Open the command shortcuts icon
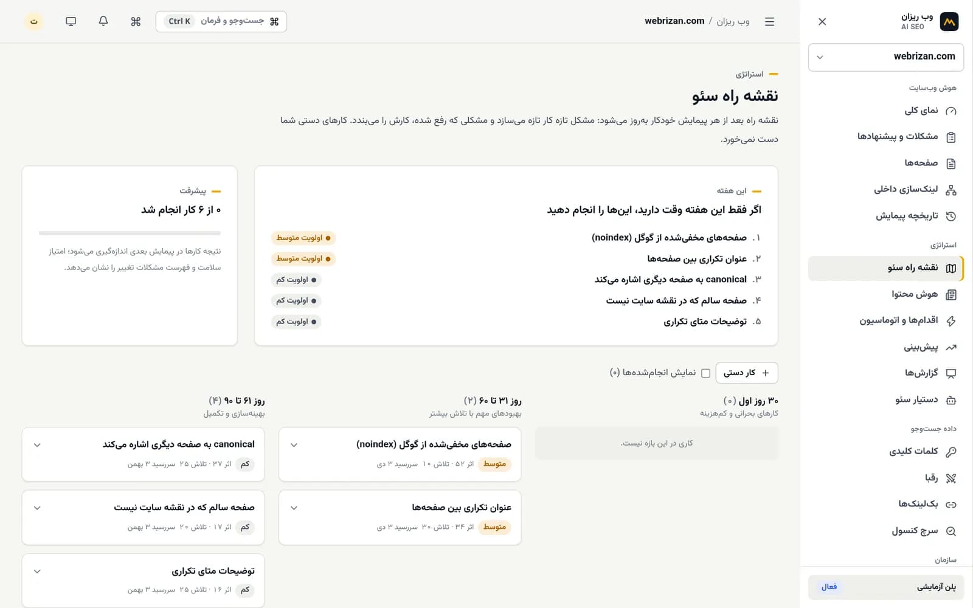973x608 pixels. (136, 21)
